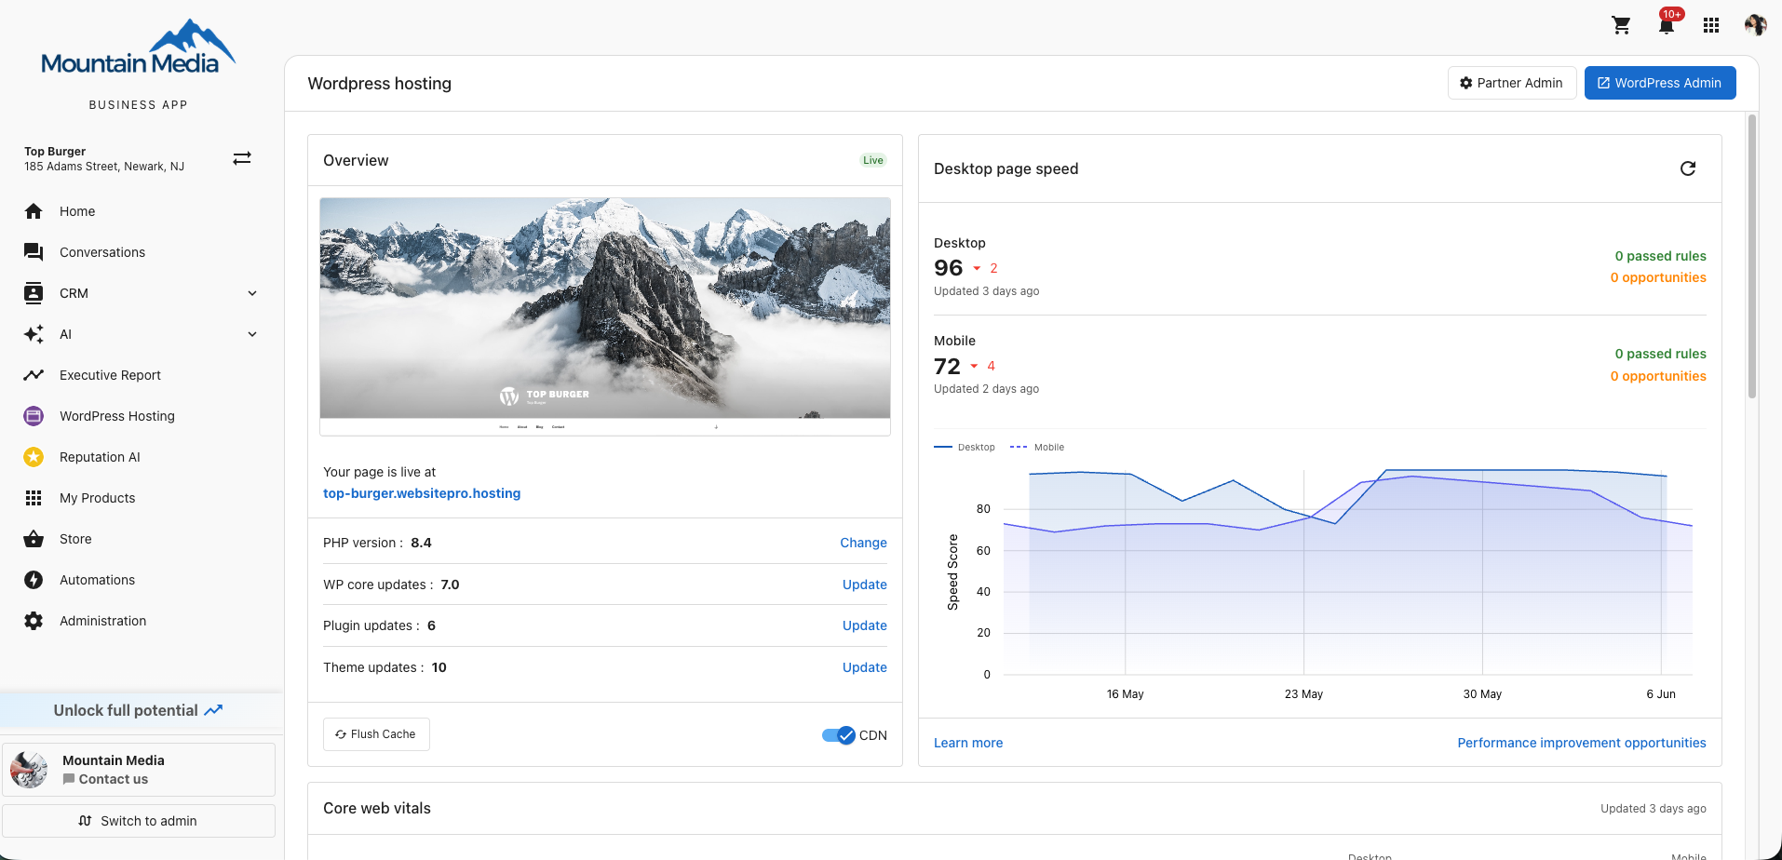Open the apps grid launcher icon
Viewport: 1782px width, 860px height.
1711,25
